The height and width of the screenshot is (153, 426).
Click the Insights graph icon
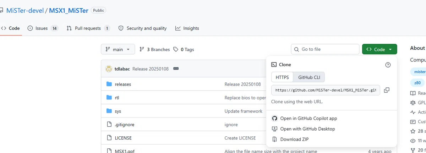point(178,28)
